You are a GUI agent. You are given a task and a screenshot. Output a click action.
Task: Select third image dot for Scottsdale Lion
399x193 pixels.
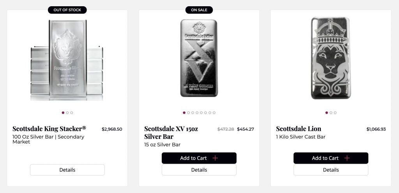tap(335, 113)
